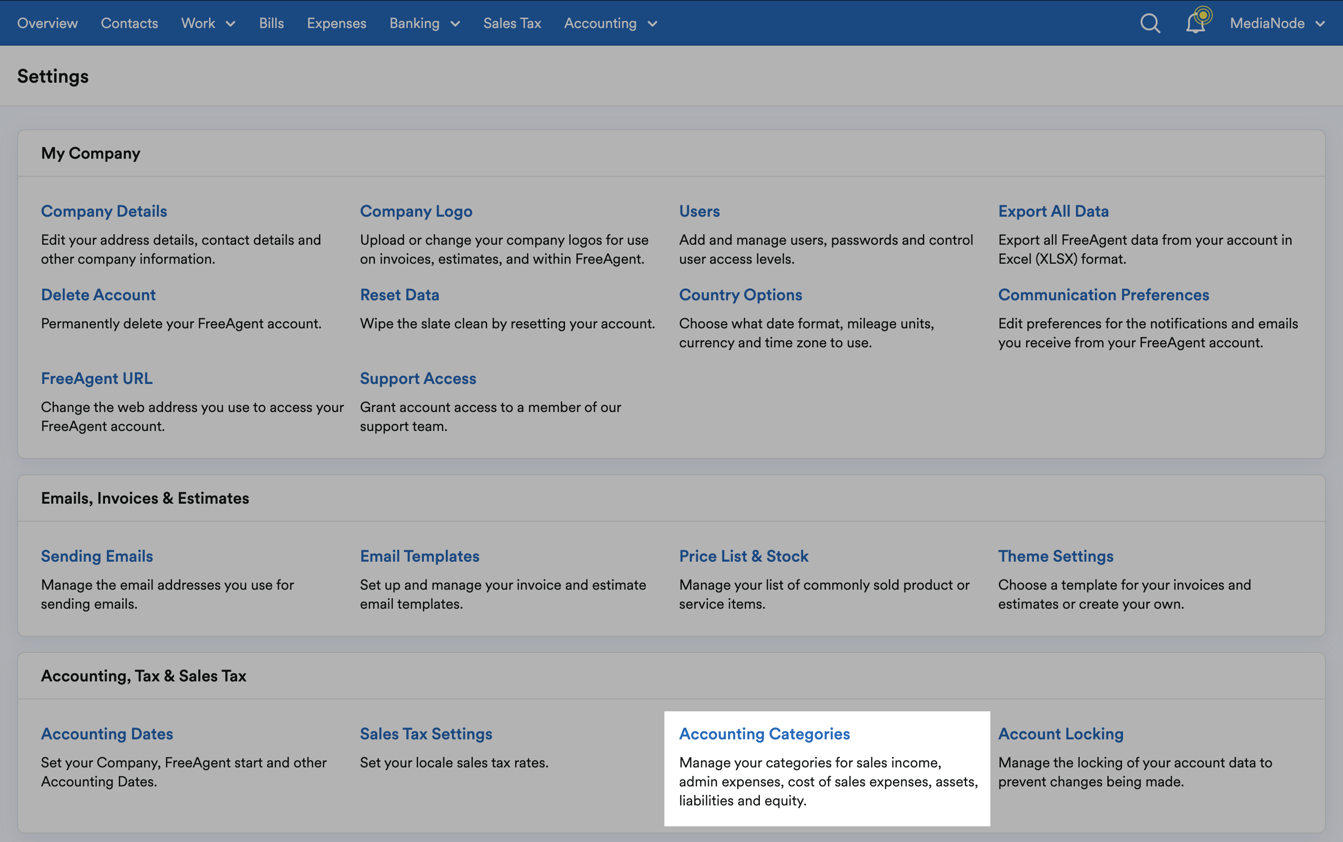Expand the Work dropdown menu
The height and width of the screenshot is (842, 1343).
click(208, 23)
